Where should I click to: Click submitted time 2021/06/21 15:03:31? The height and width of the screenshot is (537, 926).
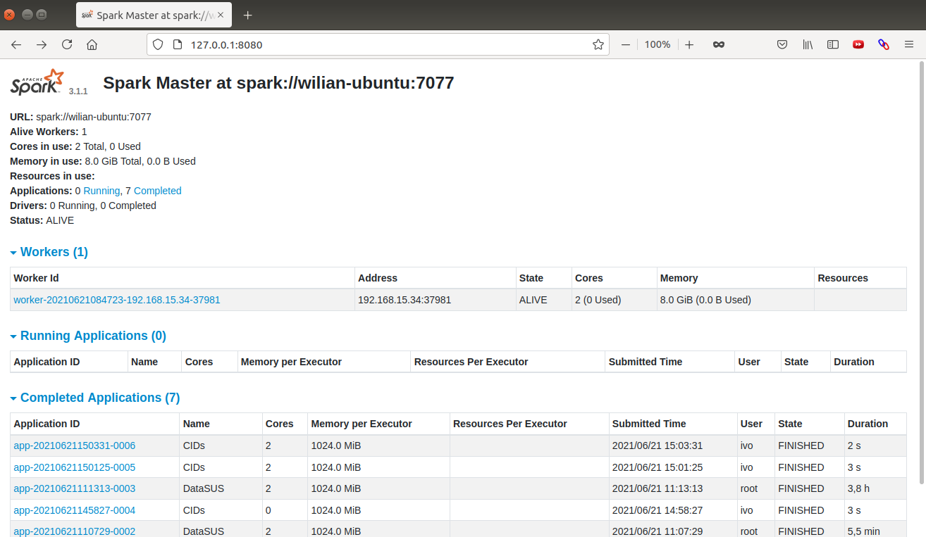658,446
